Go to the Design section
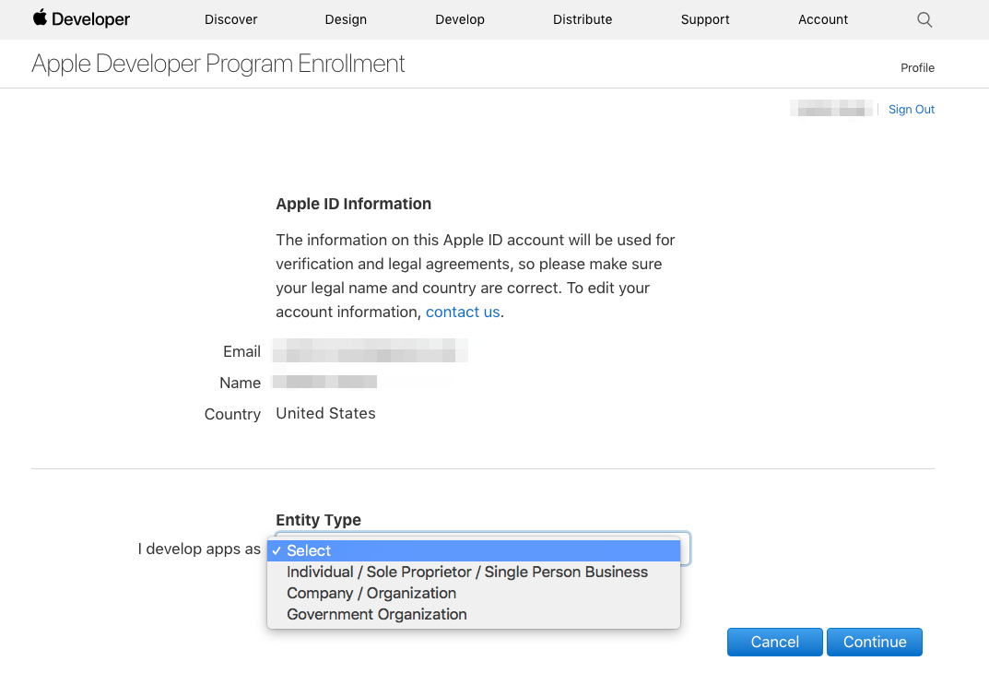 pos(346,19)
